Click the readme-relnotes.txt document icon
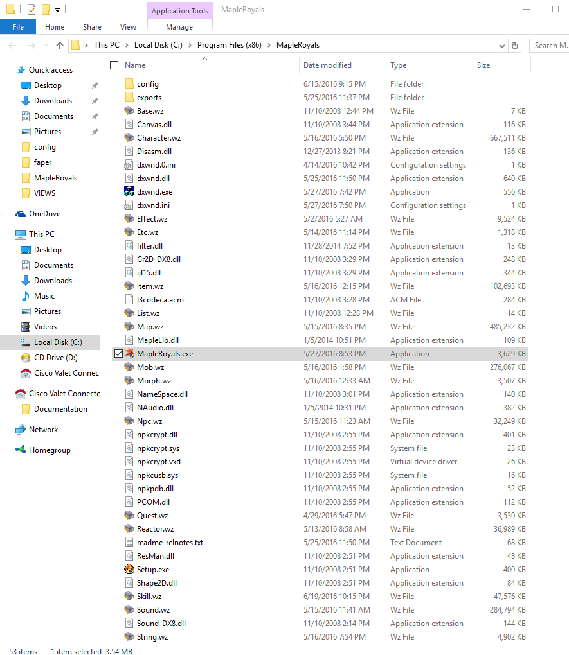This screenshot has width=569, height=655. point(129,542)
